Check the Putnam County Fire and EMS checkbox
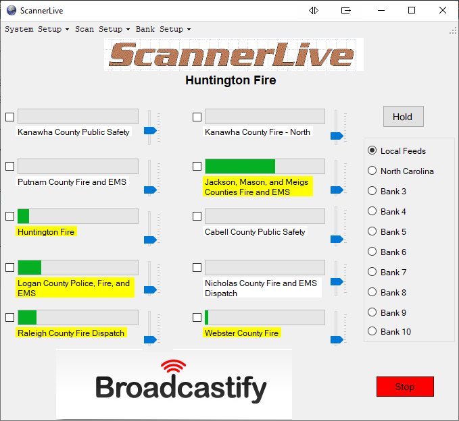 pyautogui.click(x=10, y=166)
